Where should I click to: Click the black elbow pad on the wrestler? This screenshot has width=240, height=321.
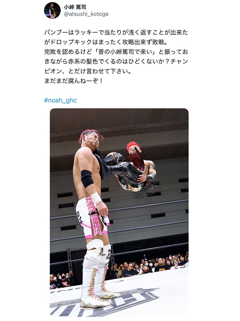(87, 179)
